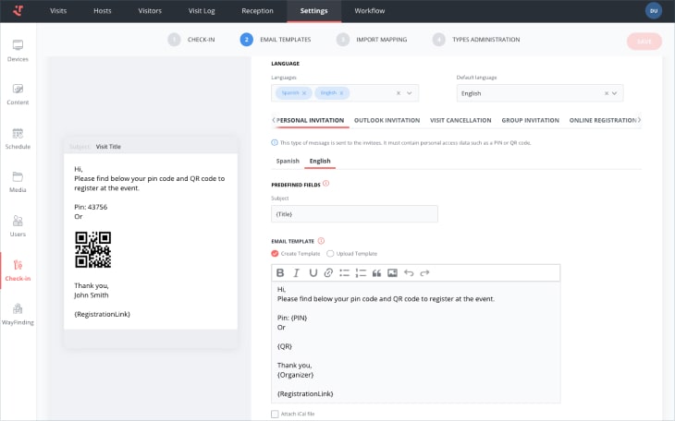Insert a hyperlink using the link icon
The height and width of the screenshot is (421, 675).
[x=328, y=273]
